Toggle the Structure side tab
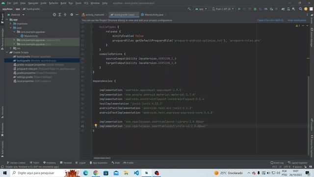Viewport: 314px width, 177px height. click(x=2, y=112)
